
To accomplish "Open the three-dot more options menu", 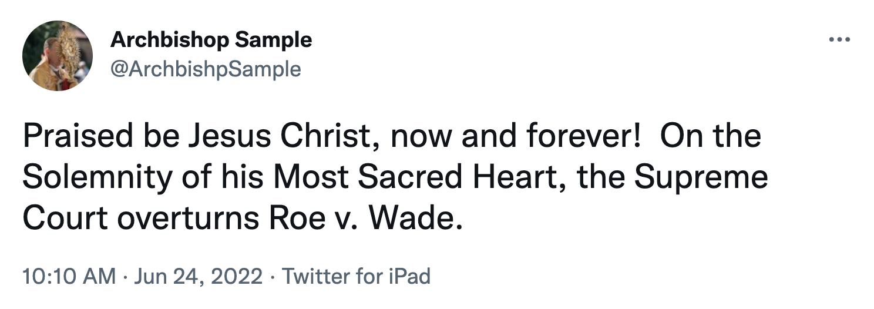I will tap(839, 40).
